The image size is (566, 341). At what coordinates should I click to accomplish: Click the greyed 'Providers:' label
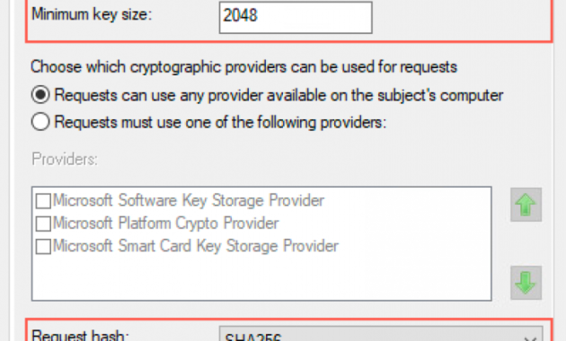point(65,159)
